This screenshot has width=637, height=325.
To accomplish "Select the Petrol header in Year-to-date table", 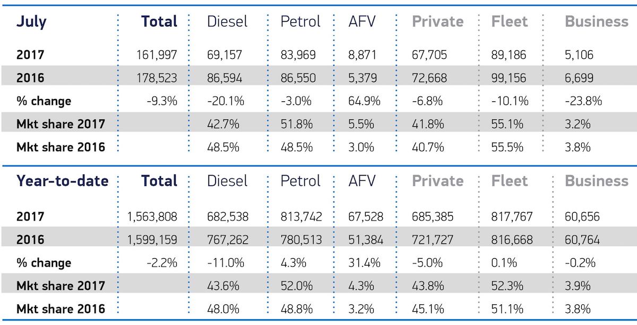I will (x=300, y=181).
